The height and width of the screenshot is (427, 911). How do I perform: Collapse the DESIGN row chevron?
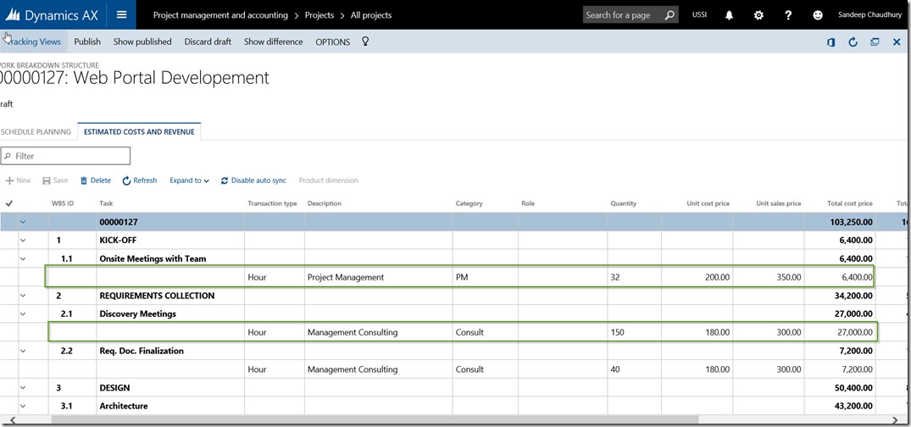click(x=23, y=388)
